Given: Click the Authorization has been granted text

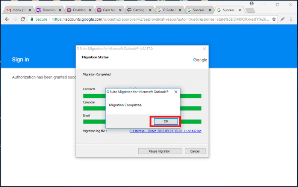Looking at the screenshot, I should coord(44,77).
